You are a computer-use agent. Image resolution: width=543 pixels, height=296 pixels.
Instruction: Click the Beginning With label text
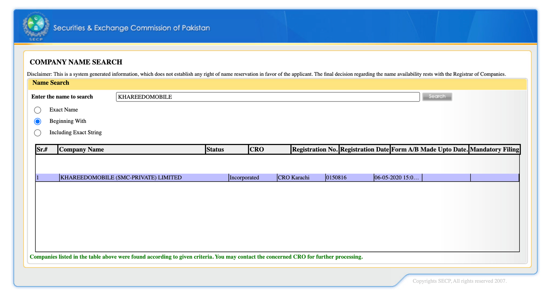click(x=68, y=121)
